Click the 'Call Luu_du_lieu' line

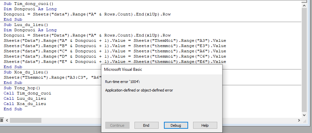coord(25,98)
